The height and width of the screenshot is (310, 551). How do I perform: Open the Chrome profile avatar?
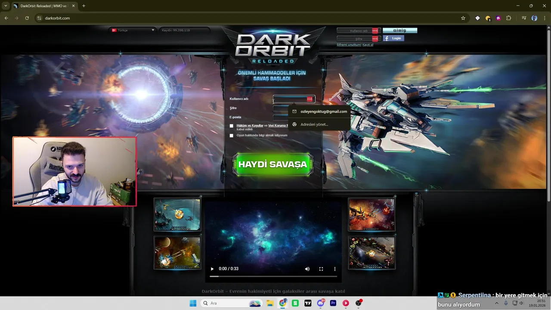tap(534, 18)
